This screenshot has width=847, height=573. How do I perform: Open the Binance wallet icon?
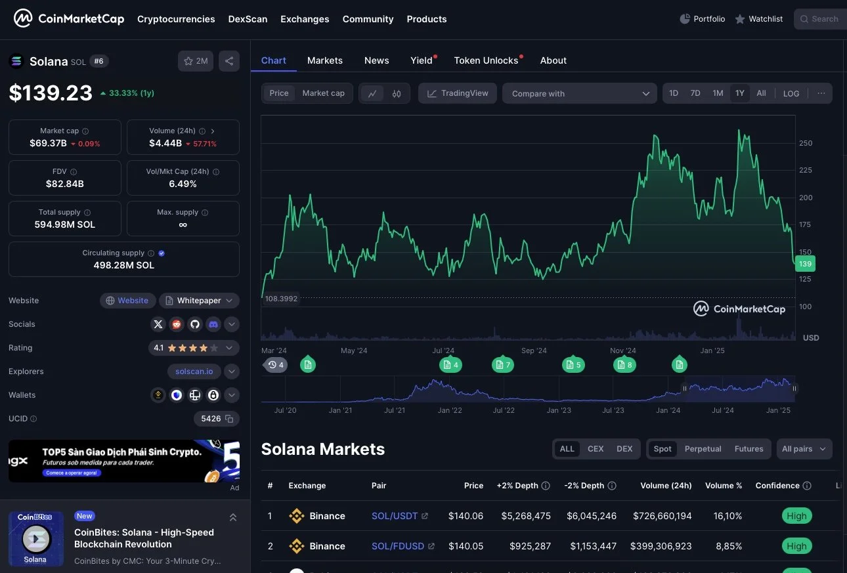tap(158, 395)
